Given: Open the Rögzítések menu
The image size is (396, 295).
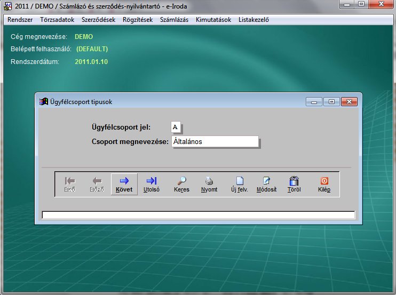Looking at the screenshot, I should (x=137, y=20).
